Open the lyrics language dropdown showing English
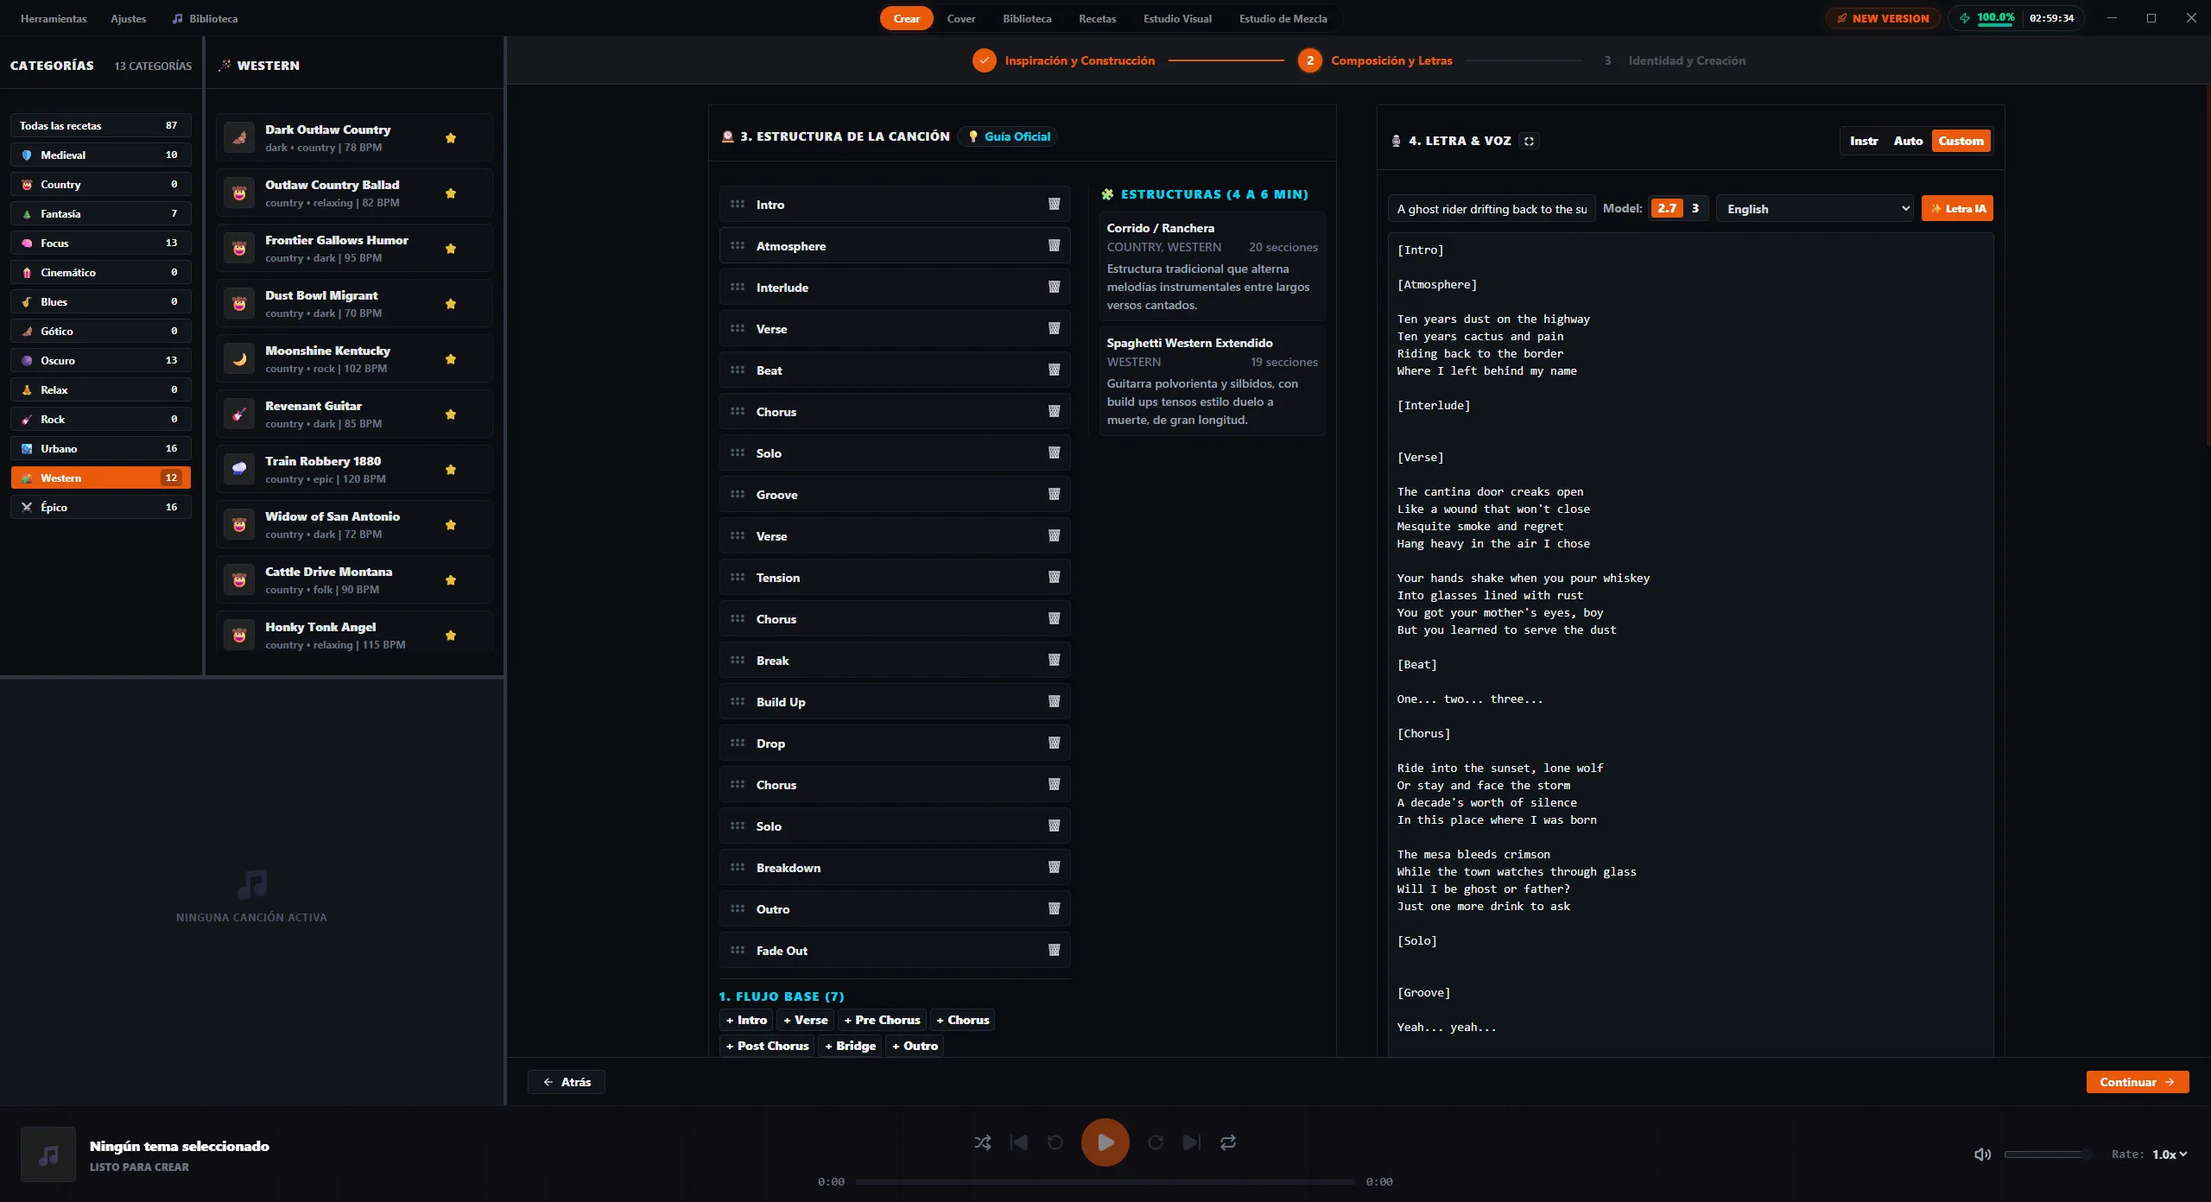2211x1202 pixels. 1815,209
